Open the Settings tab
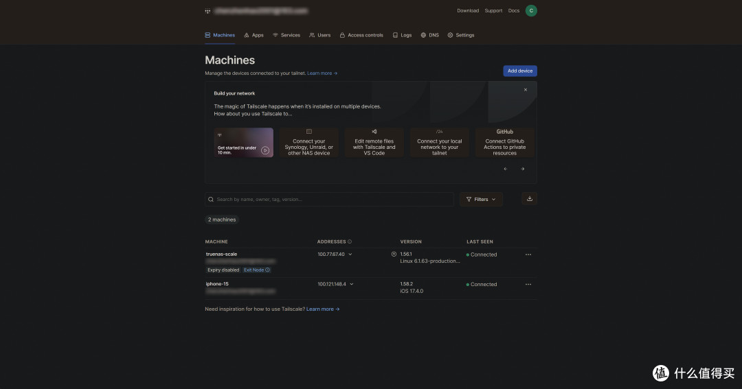This screenshot has height=389, width=742. coord(461,35)
